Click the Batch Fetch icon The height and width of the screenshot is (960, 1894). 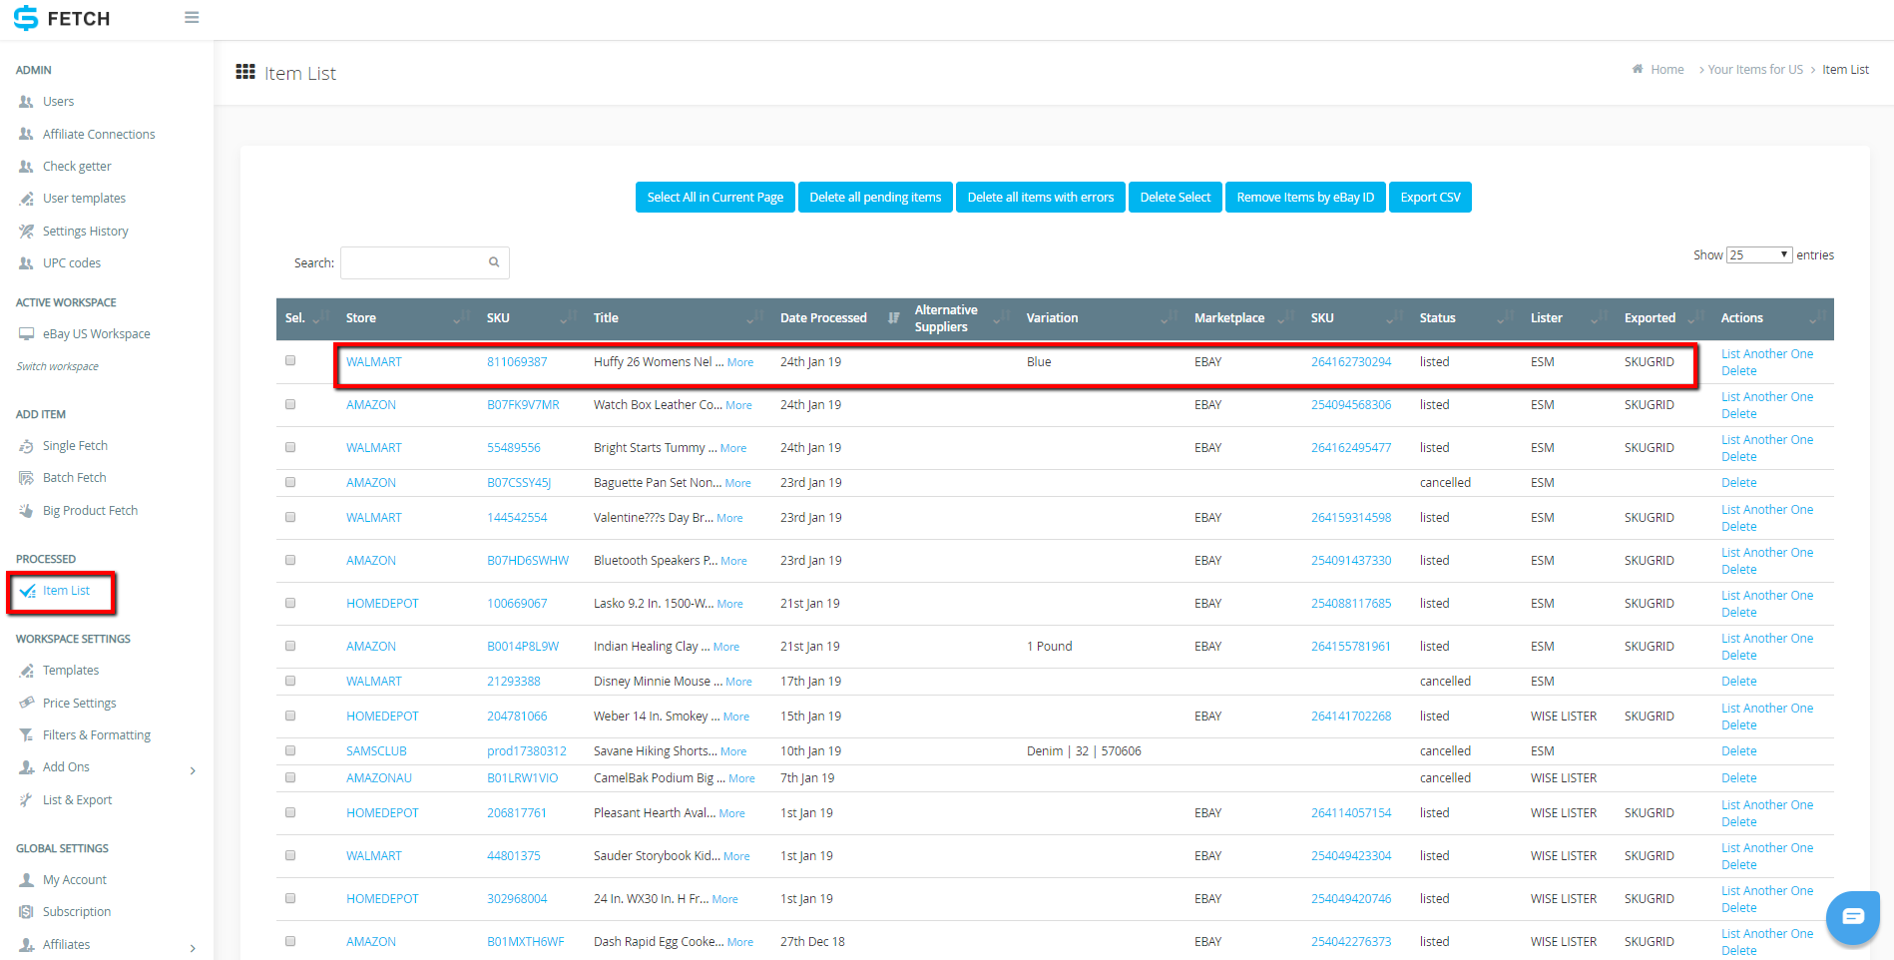click(27, 478)
